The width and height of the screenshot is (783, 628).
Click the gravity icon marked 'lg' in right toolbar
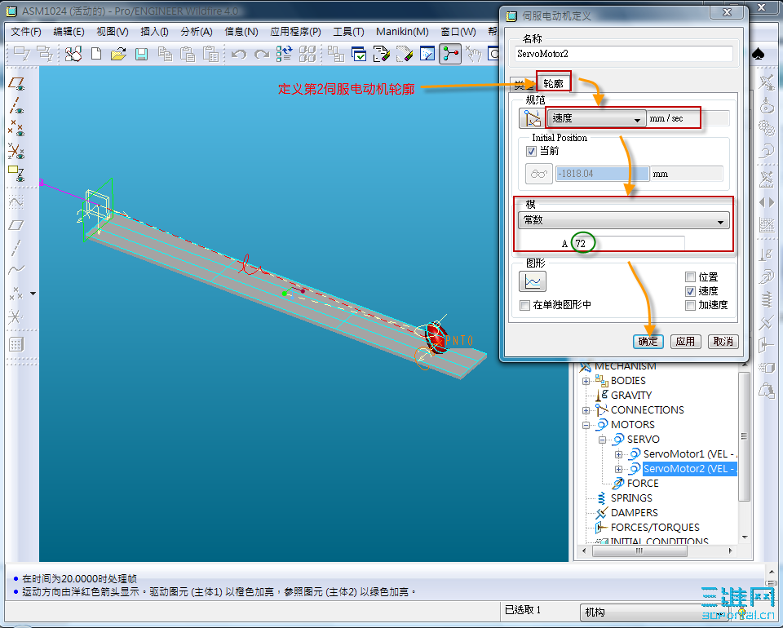pos(767,254)
